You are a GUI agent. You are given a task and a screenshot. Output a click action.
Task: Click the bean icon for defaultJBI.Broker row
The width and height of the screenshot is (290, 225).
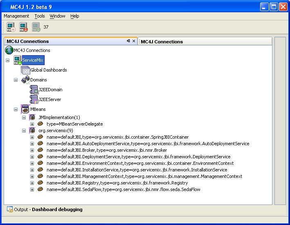40,150
